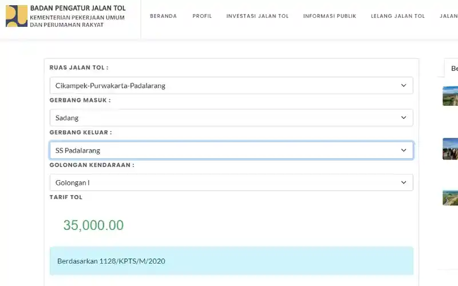Expand the Golongan I vehicle class dropdown

pyautogui.click(x=231, y=182)
